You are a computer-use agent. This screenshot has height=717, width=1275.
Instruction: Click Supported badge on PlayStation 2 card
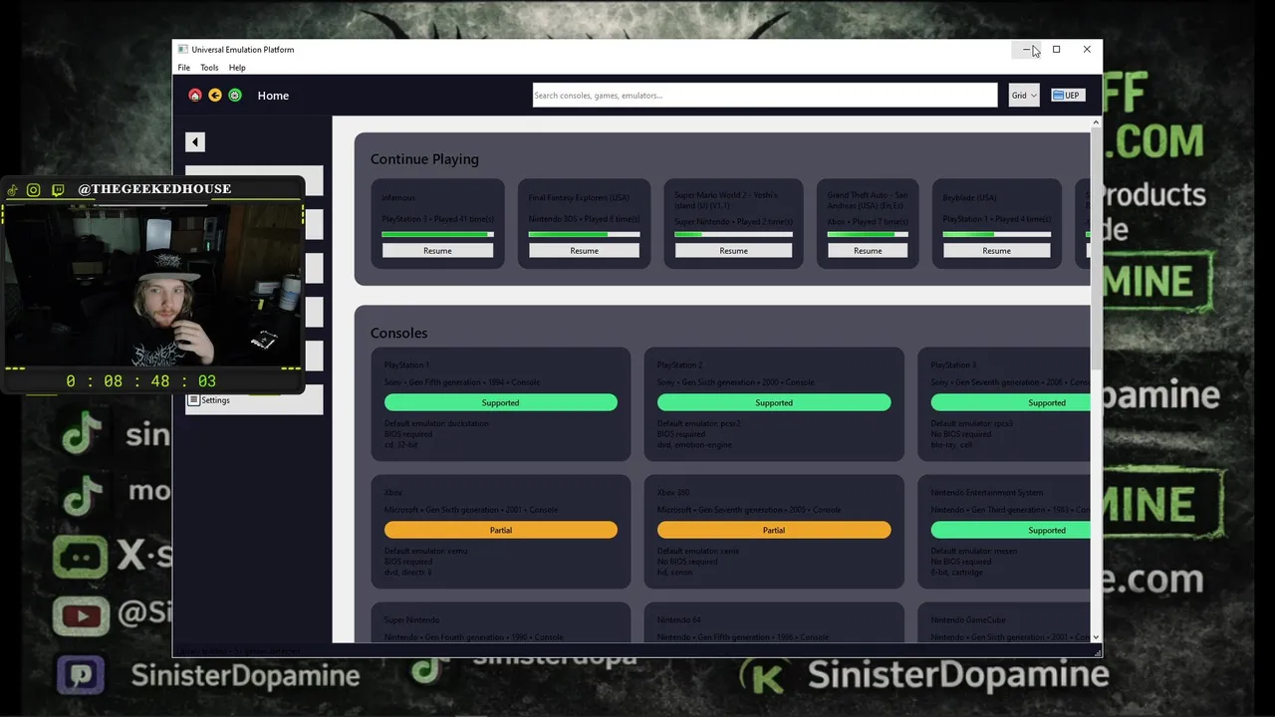pos(774,402)
